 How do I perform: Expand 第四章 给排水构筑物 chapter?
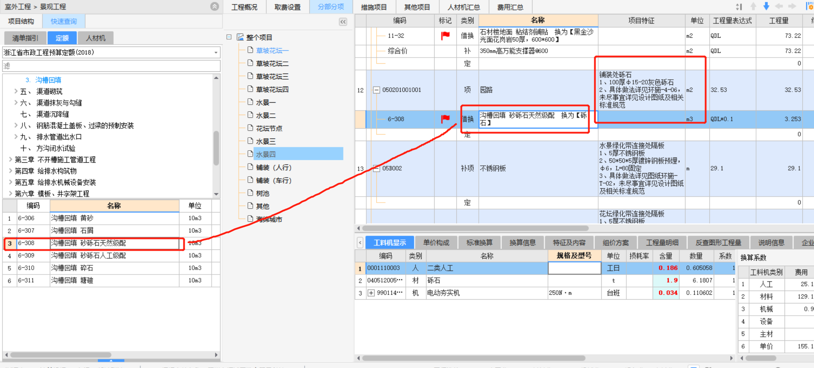(11, 171)
